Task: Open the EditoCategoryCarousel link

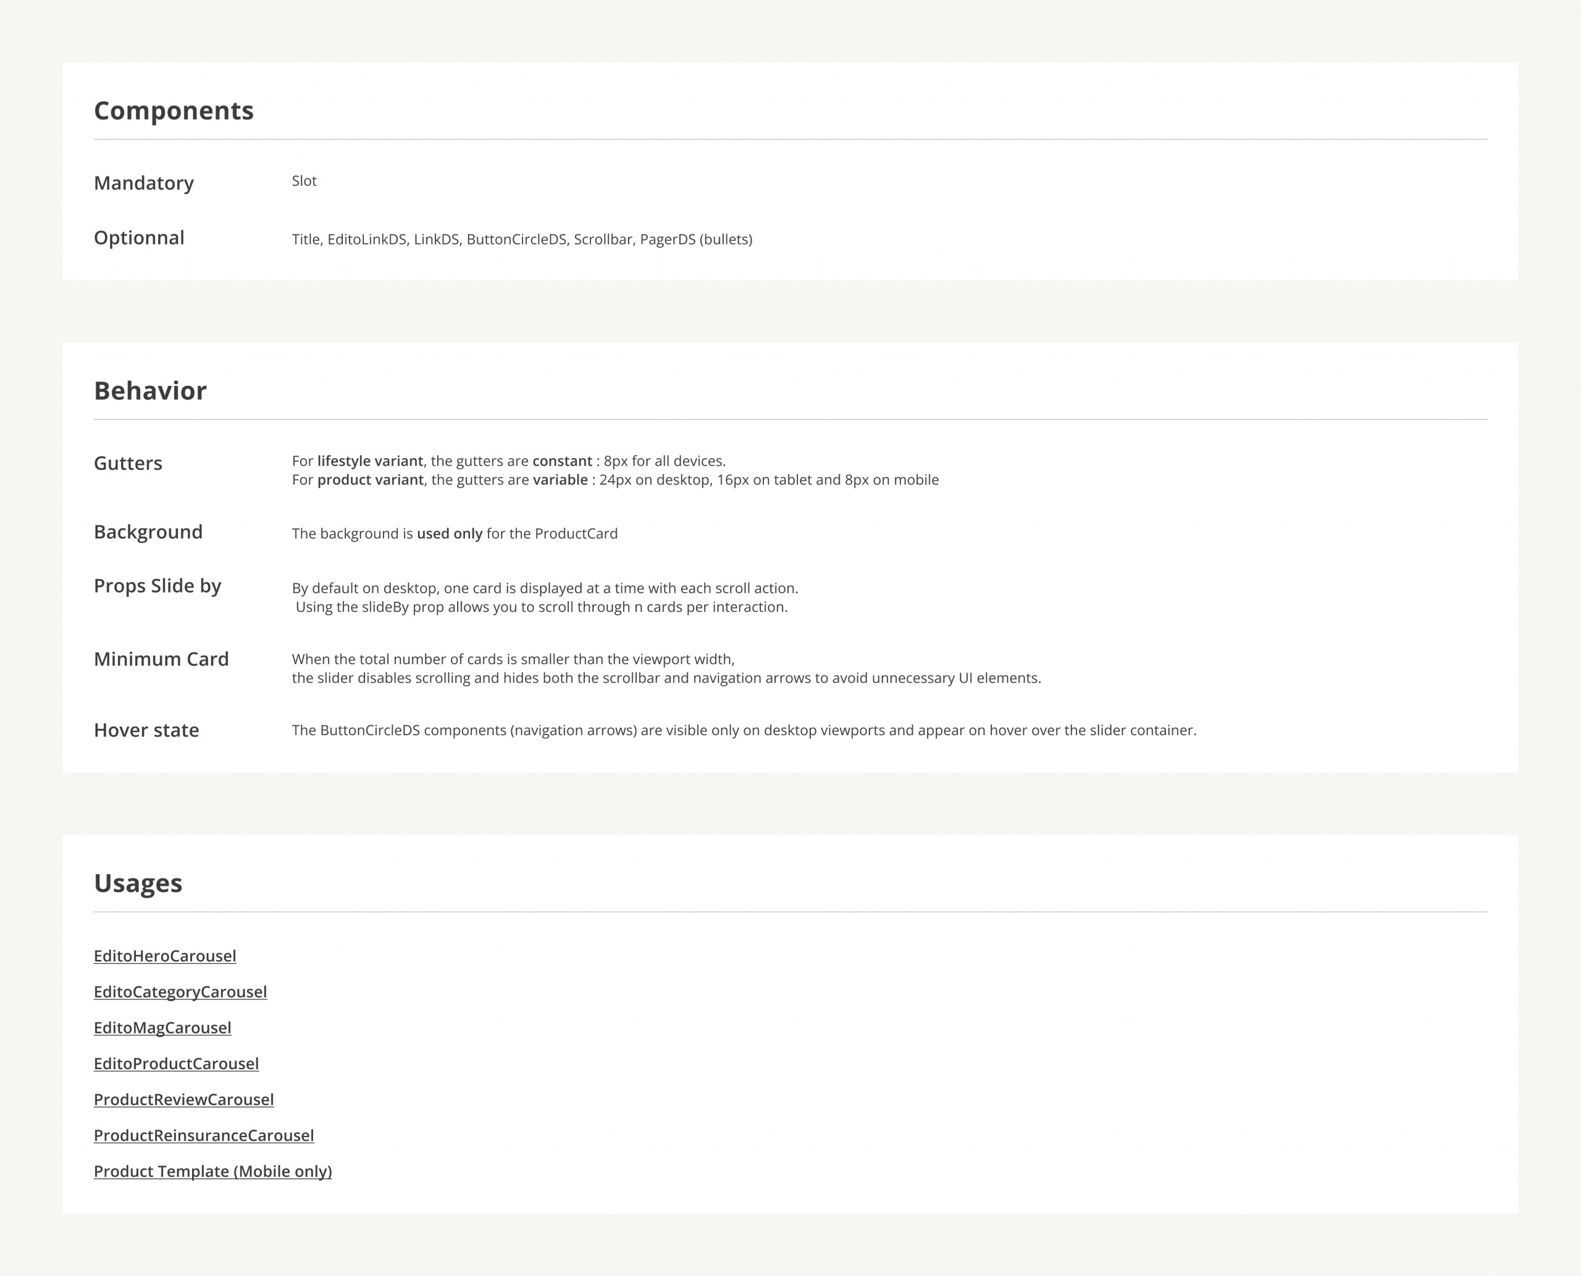Action: [180, 991]
